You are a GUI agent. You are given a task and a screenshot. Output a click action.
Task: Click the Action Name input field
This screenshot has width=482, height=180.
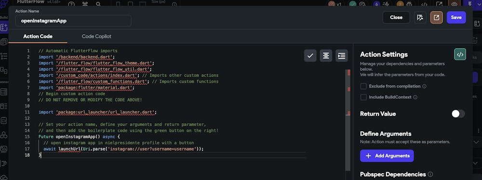tap(73, 21)
